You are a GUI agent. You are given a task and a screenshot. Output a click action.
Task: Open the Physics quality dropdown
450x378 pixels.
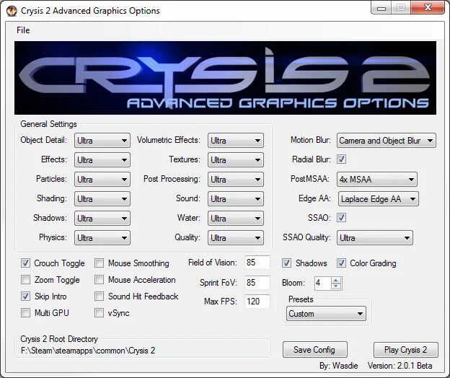pos(102,238)
